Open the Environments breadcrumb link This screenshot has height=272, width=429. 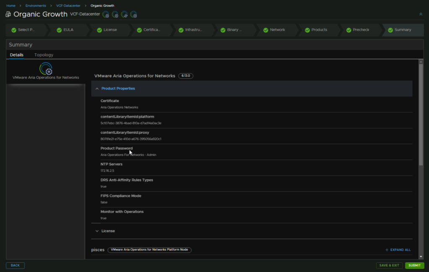coord(36,5)
